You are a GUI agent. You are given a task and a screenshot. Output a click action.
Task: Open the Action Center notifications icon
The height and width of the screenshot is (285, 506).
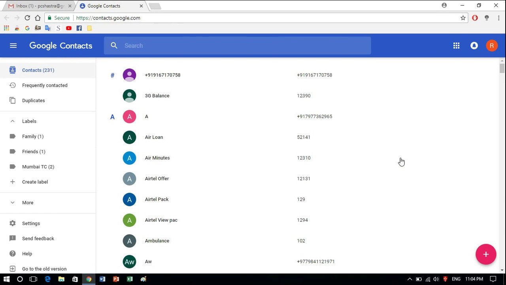(493, 279)
